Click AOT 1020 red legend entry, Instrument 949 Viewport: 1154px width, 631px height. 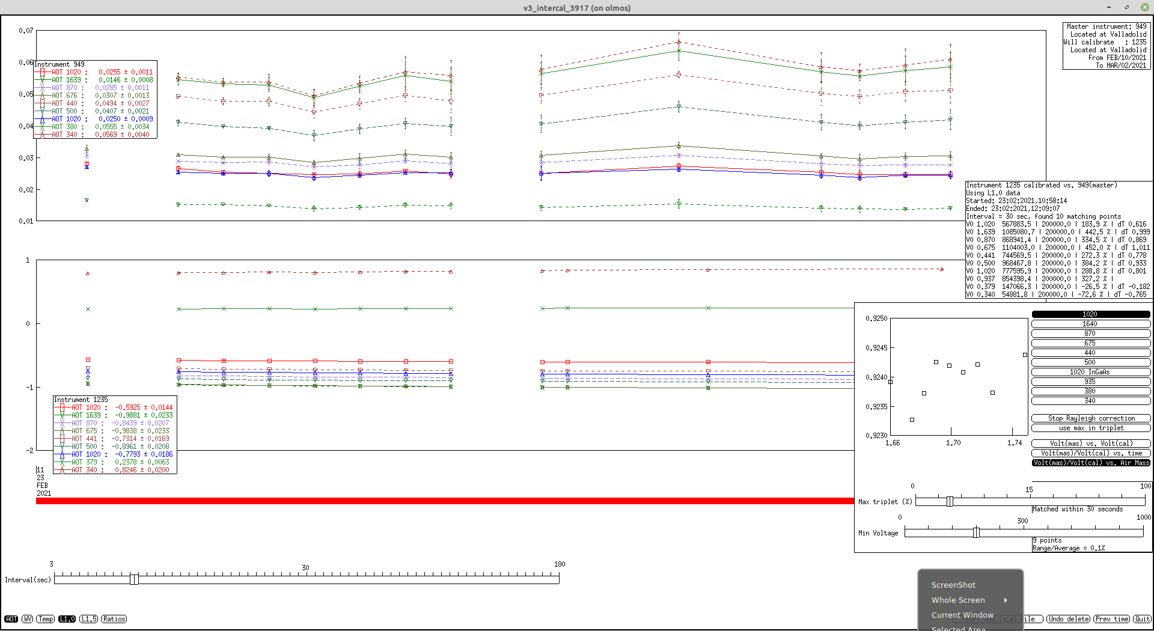[95, 72]
